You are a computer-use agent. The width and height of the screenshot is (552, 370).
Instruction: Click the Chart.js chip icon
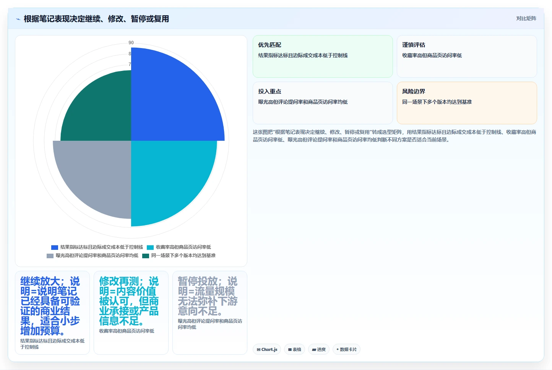[x=259, y=349]
